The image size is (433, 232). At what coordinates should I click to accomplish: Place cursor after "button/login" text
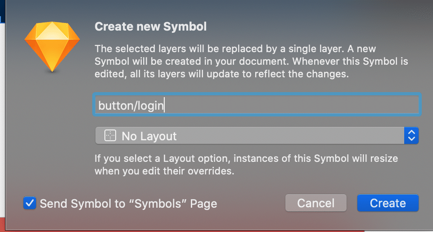tap(165, 105)
